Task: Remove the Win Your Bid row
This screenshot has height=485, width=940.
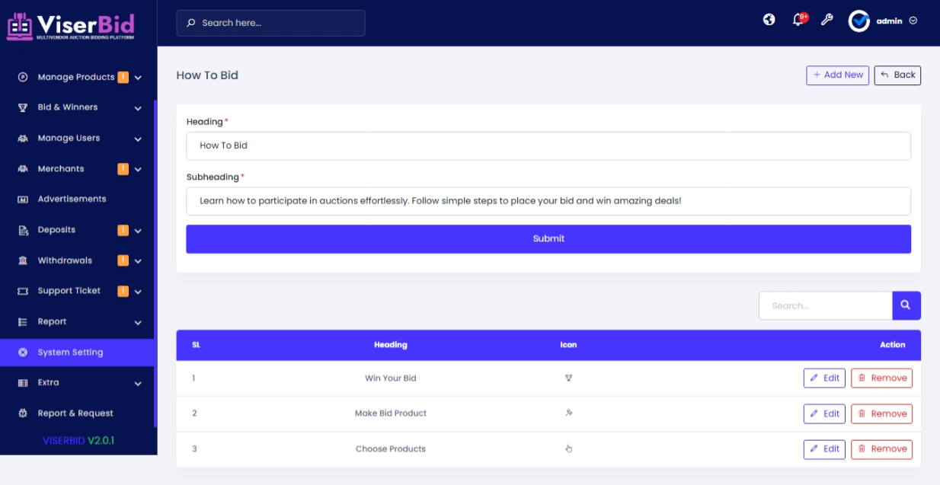Action: pyautogui.click(x=881, y=378)
